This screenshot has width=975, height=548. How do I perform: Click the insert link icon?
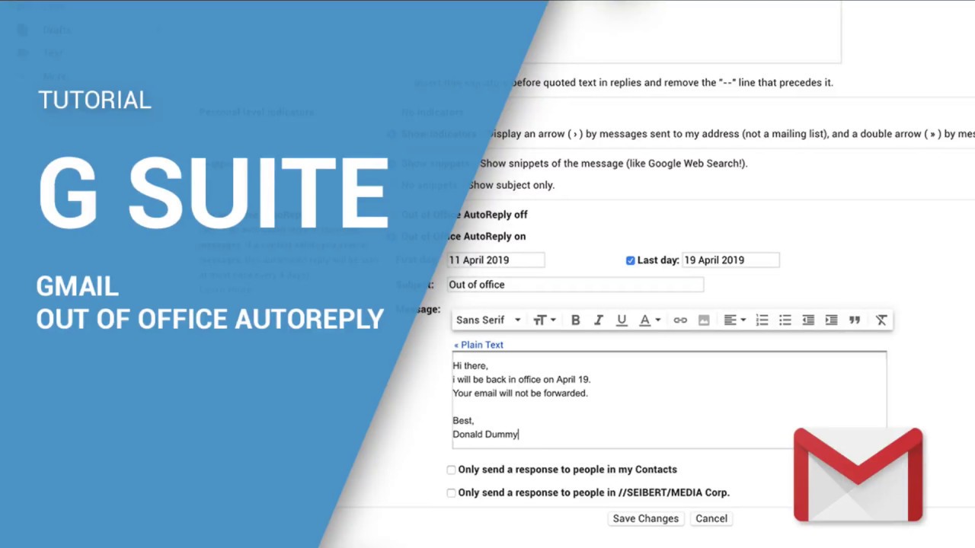coord(680,320)
